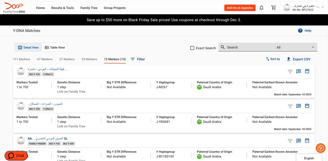Switch to Table View
The height and width of the screenshot is (161, 328).
coord(55,47)
